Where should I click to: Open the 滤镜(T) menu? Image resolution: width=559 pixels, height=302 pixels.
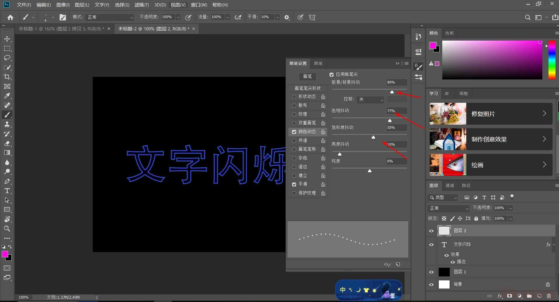pyautogui.click(x=142, y=5)
